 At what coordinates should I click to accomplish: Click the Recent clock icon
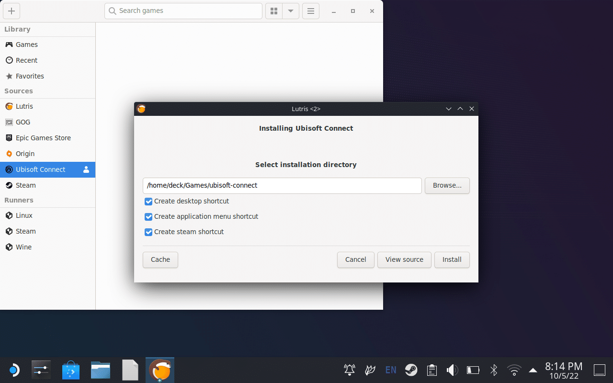(x=9, y=60)
